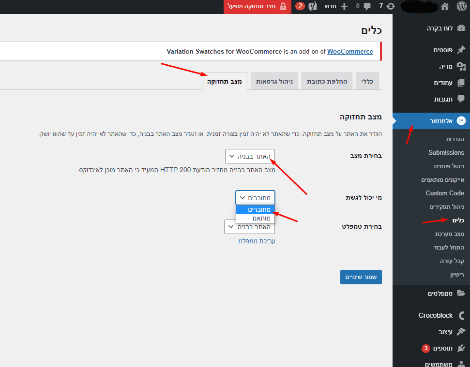
Task: Open Submissions submenu item
Action: click(446, 153)
